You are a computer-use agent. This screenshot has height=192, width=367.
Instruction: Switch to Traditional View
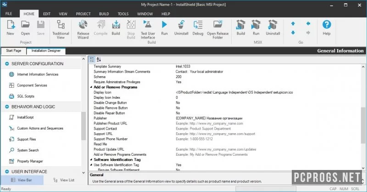[x=61, y=29]
